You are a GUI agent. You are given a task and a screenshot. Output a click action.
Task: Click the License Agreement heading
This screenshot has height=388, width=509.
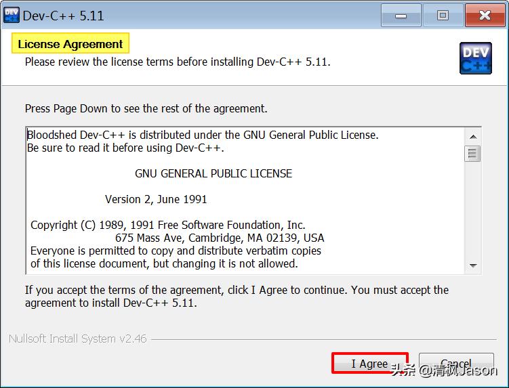(70, 43)
